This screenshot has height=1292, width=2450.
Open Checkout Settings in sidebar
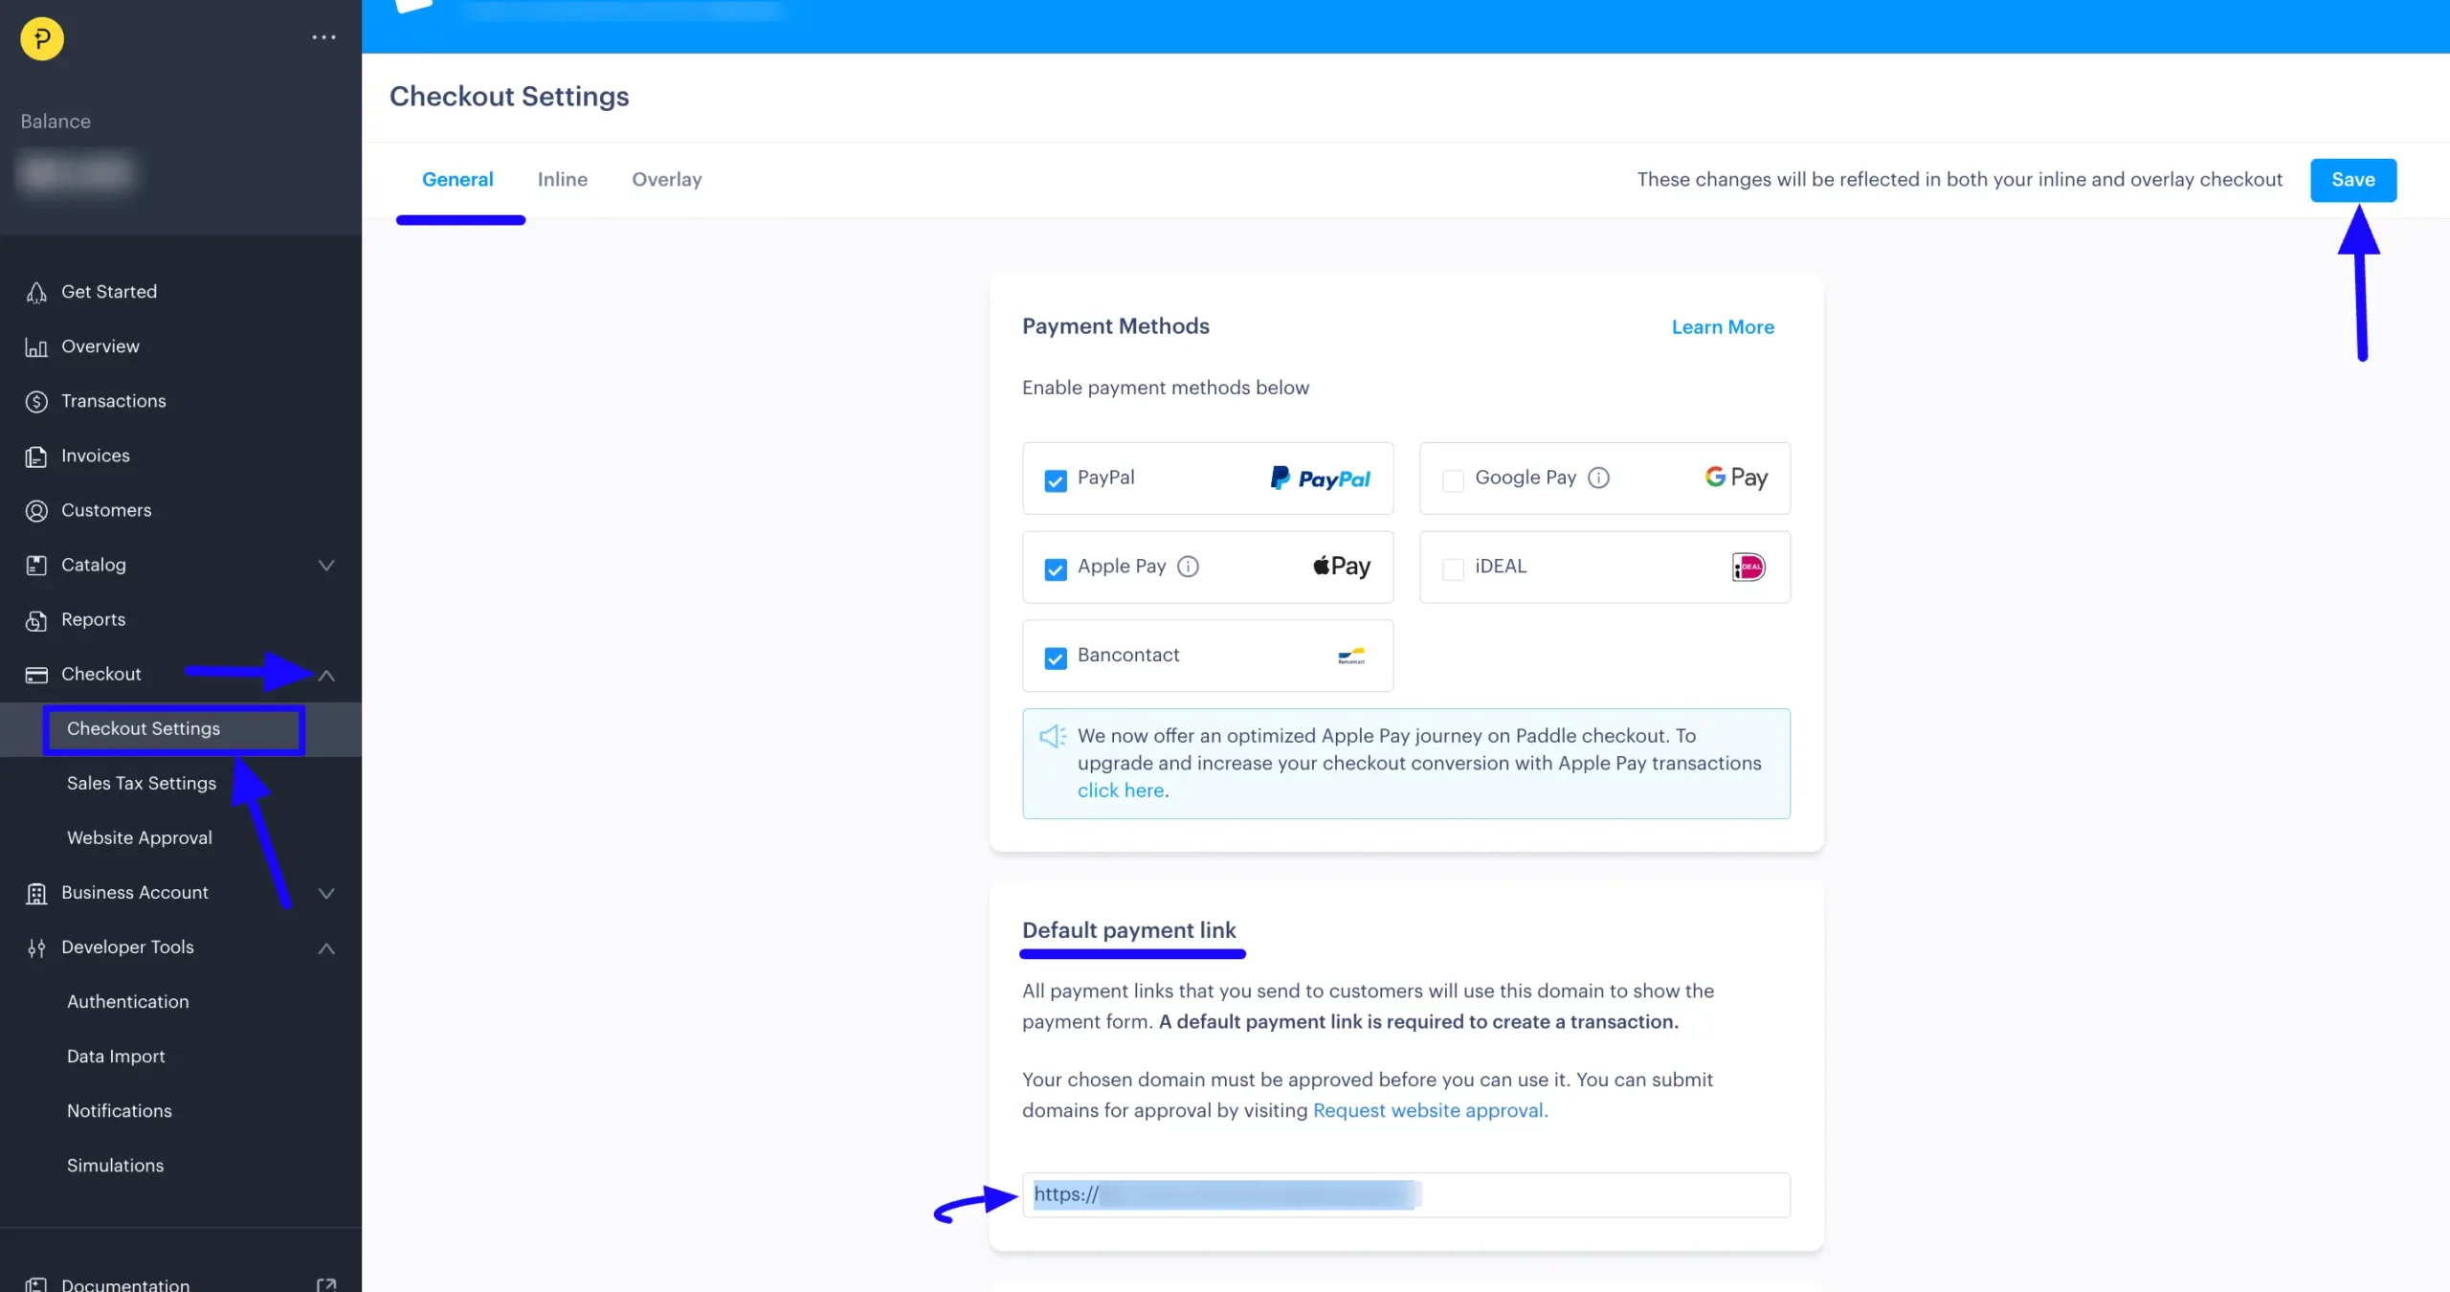(144, 729)
